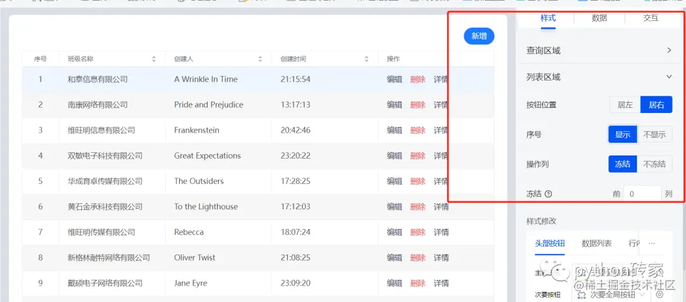This screenshot has width=686, height=302.
Task: Switch to the 交互 tab
Action: (650, 18)
